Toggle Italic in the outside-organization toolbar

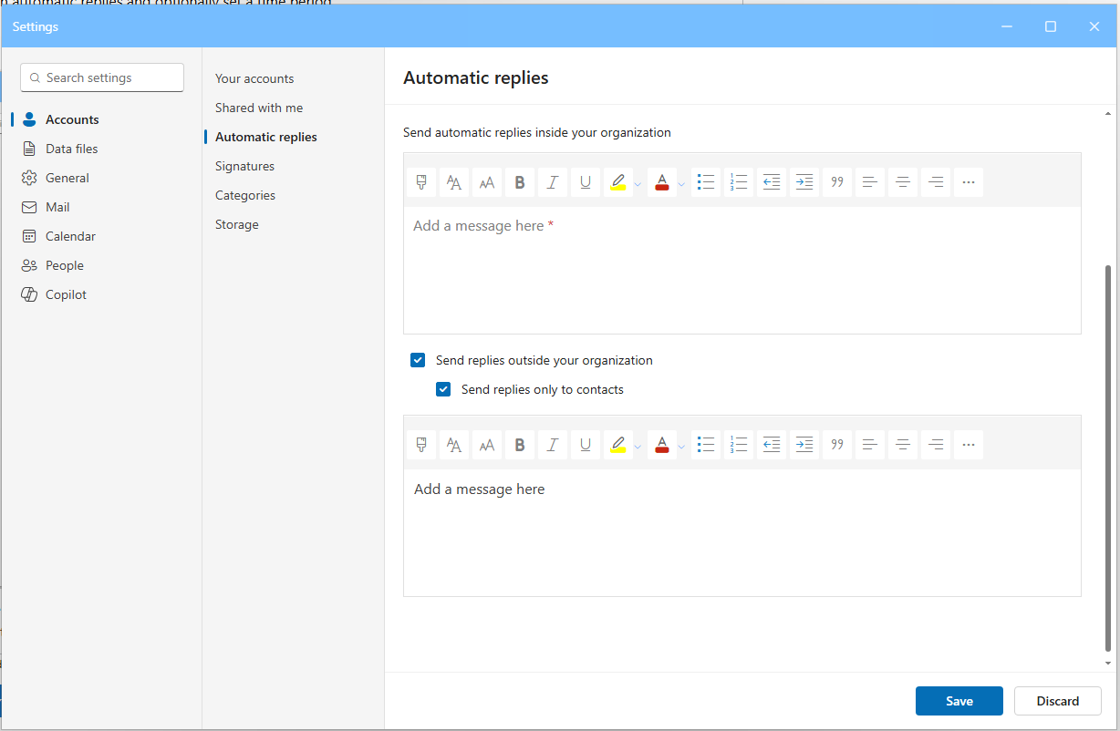[553, 445]
